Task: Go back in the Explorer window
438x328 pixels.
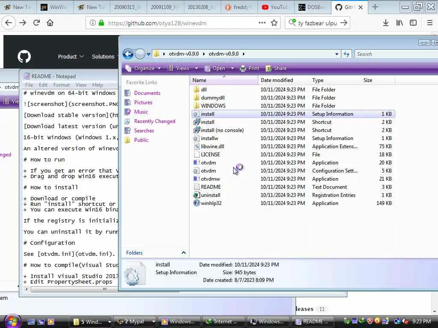Action: coord(128,54)
